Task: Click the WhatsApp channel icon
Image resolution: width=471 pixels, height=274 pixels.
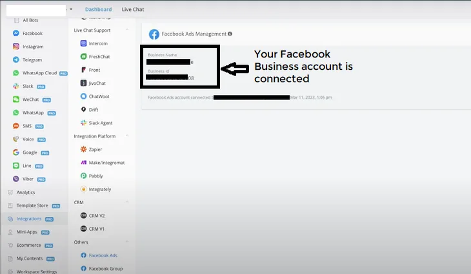Action: pos(16,112)
